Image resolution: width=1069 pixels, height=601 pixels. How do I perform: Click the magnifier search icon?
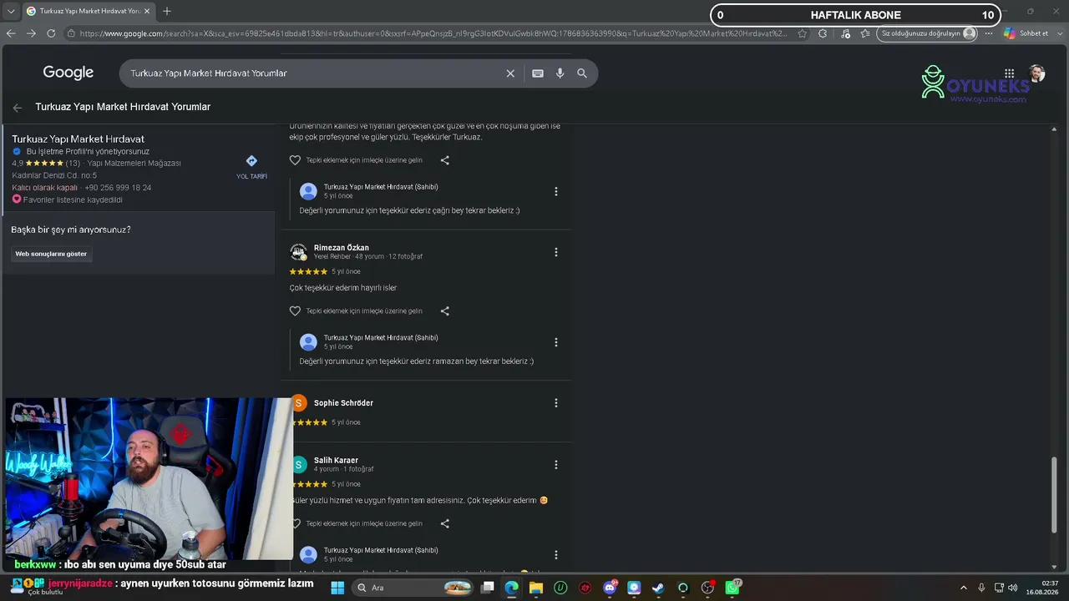click(582, 73)
